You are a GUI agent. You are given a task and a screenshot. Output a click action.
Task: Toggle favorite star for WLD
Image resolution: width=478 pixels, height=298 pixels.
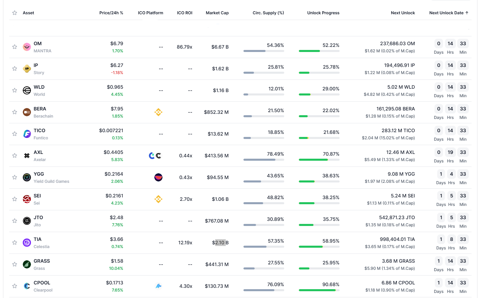(x=15, y=90)
